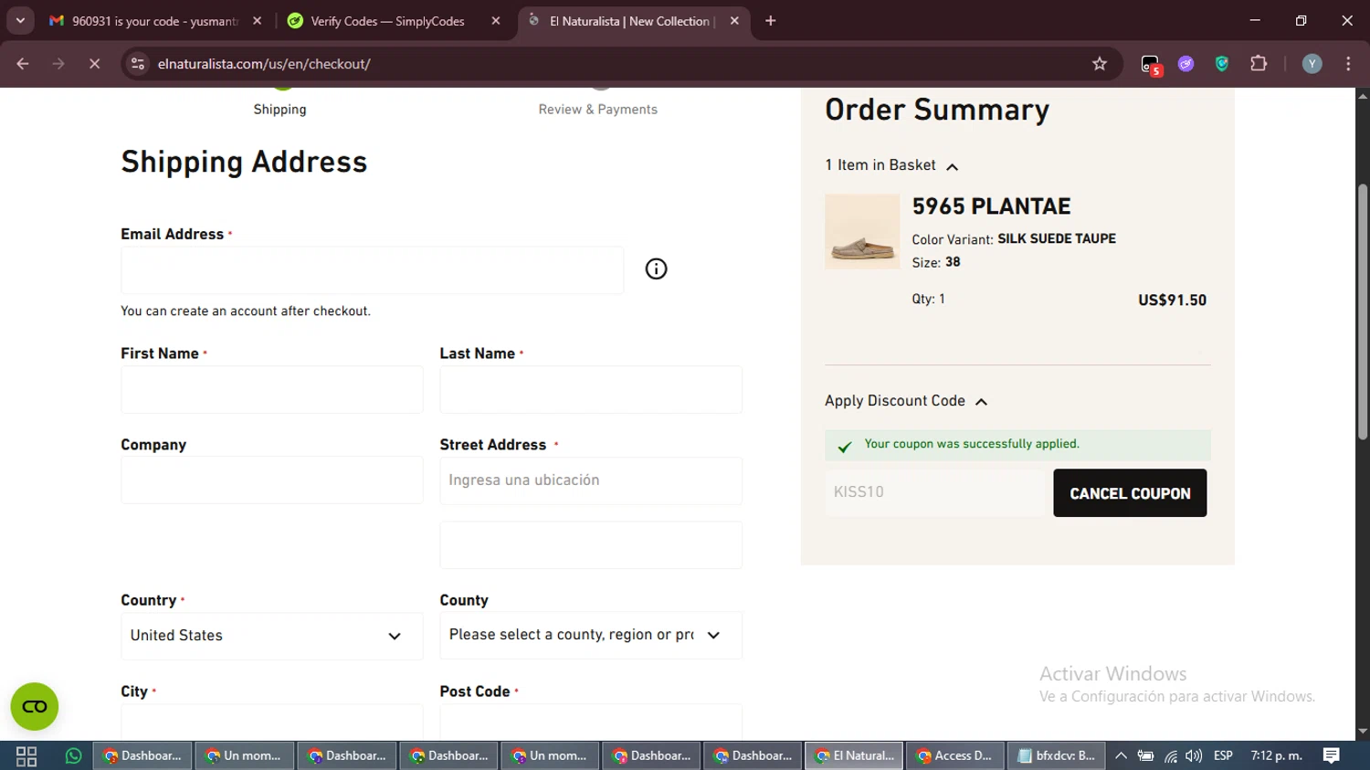Open the green accessibility widget button
Screen dimensions: 1370x770
coord(35,706)
